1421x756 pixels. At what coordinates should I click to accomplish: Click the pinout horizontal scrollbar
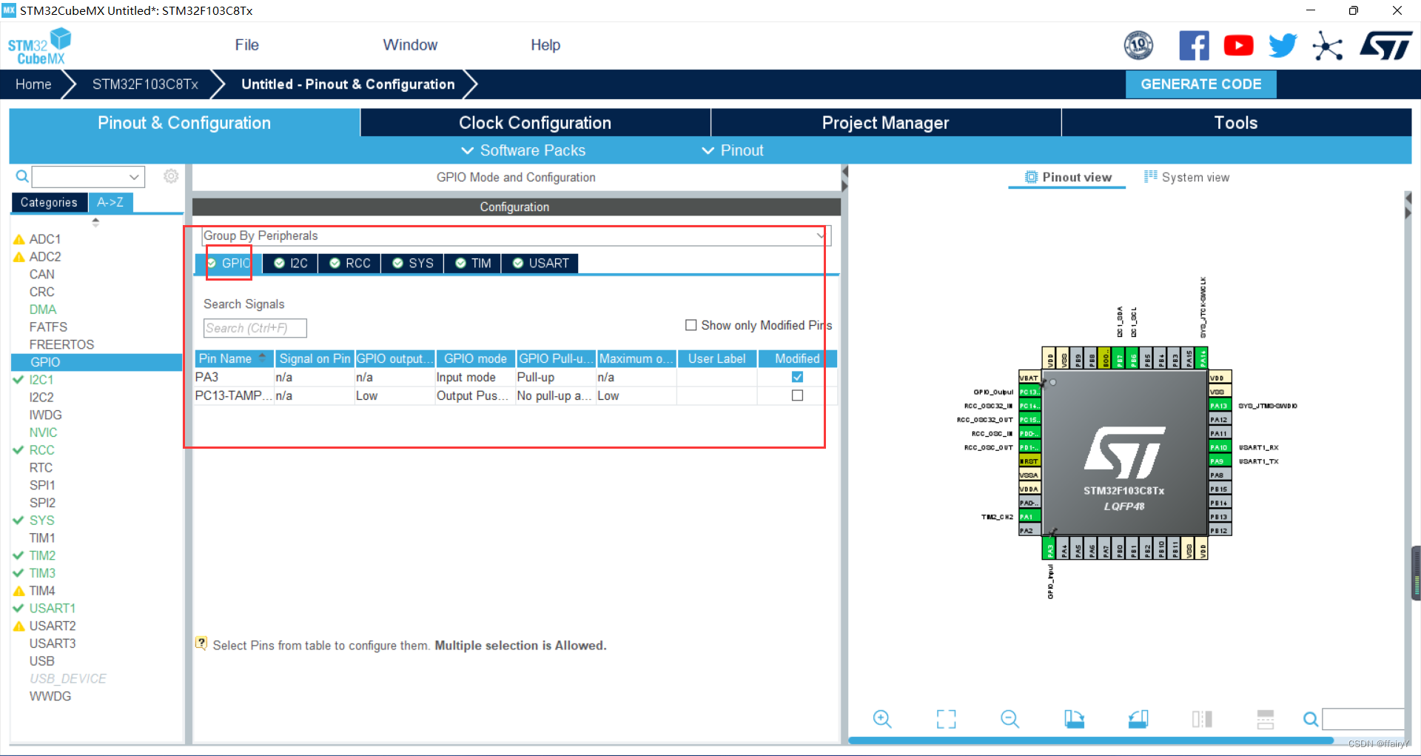tap(1090, 740)
